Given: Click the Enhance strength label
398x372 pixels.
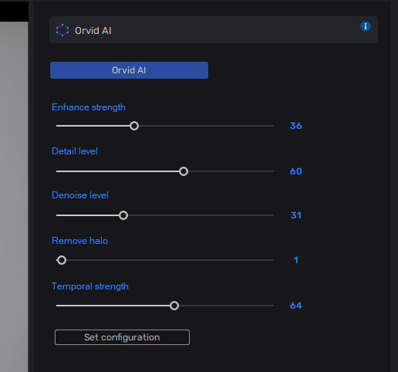Looking at the screenshot, I should 89,107.
